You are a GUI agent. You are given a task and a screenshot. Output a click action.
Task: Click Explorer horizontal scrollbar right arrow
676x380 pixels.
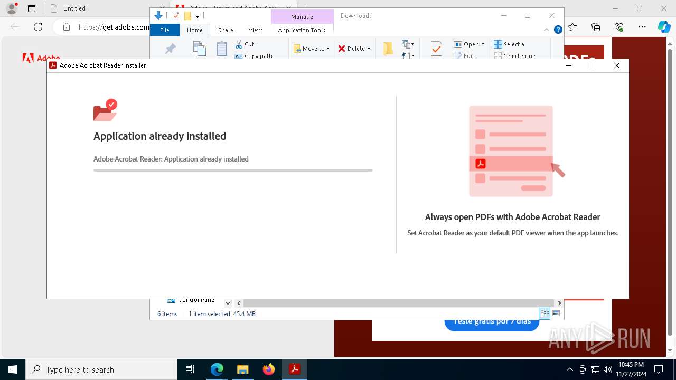tap(559, 303)
